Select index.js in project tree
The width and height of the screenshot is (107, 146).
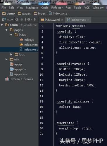click(x=27, y=40)
